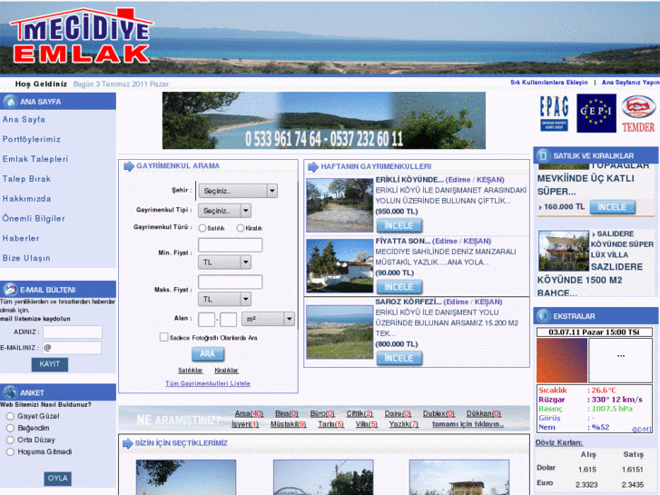Open Önemli Bilgiler in sidebar menu

(34, 219)
